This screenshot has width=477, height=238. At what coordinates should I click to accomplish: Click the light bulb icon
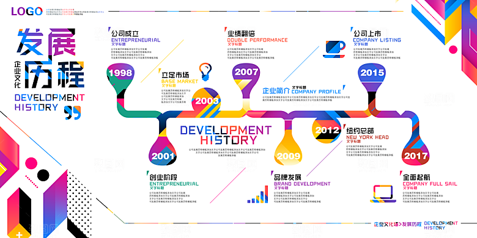click(205, 72)
